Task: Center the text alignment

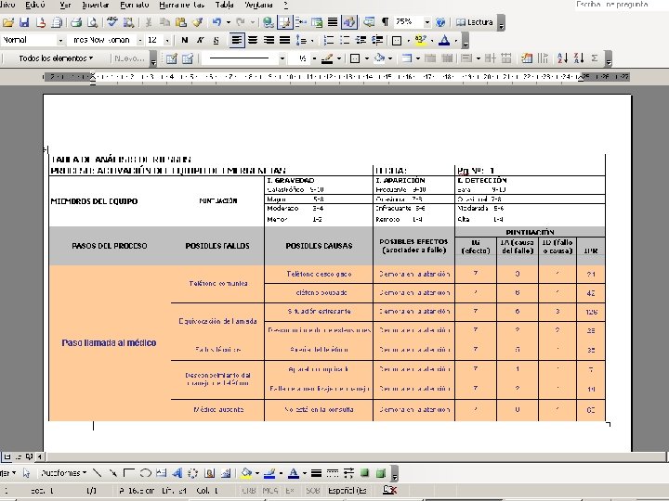Action: tap(253, 41)
